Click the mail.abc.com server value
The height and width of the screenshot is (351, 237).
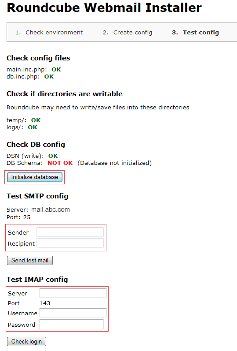(x=51, y=209)
